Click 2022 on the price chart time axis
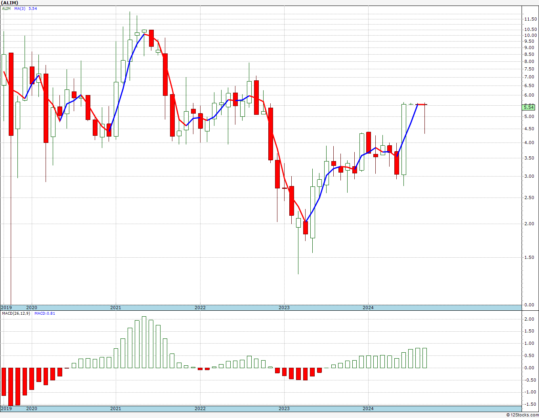 pyautogui.click(x=200, y=308)
